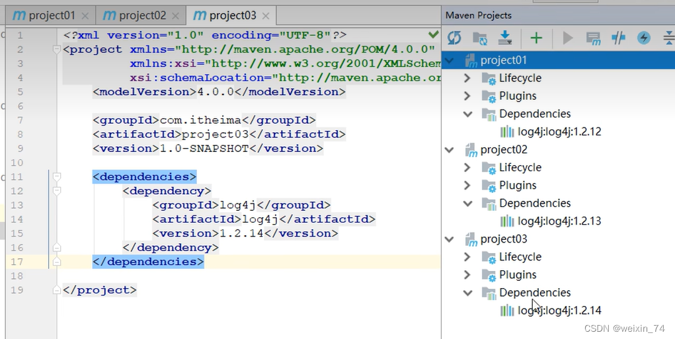The width and height of the screenshot is (675, 339).
Task: Click Dependencies folder icon under project01
Action: pos(489,114)
